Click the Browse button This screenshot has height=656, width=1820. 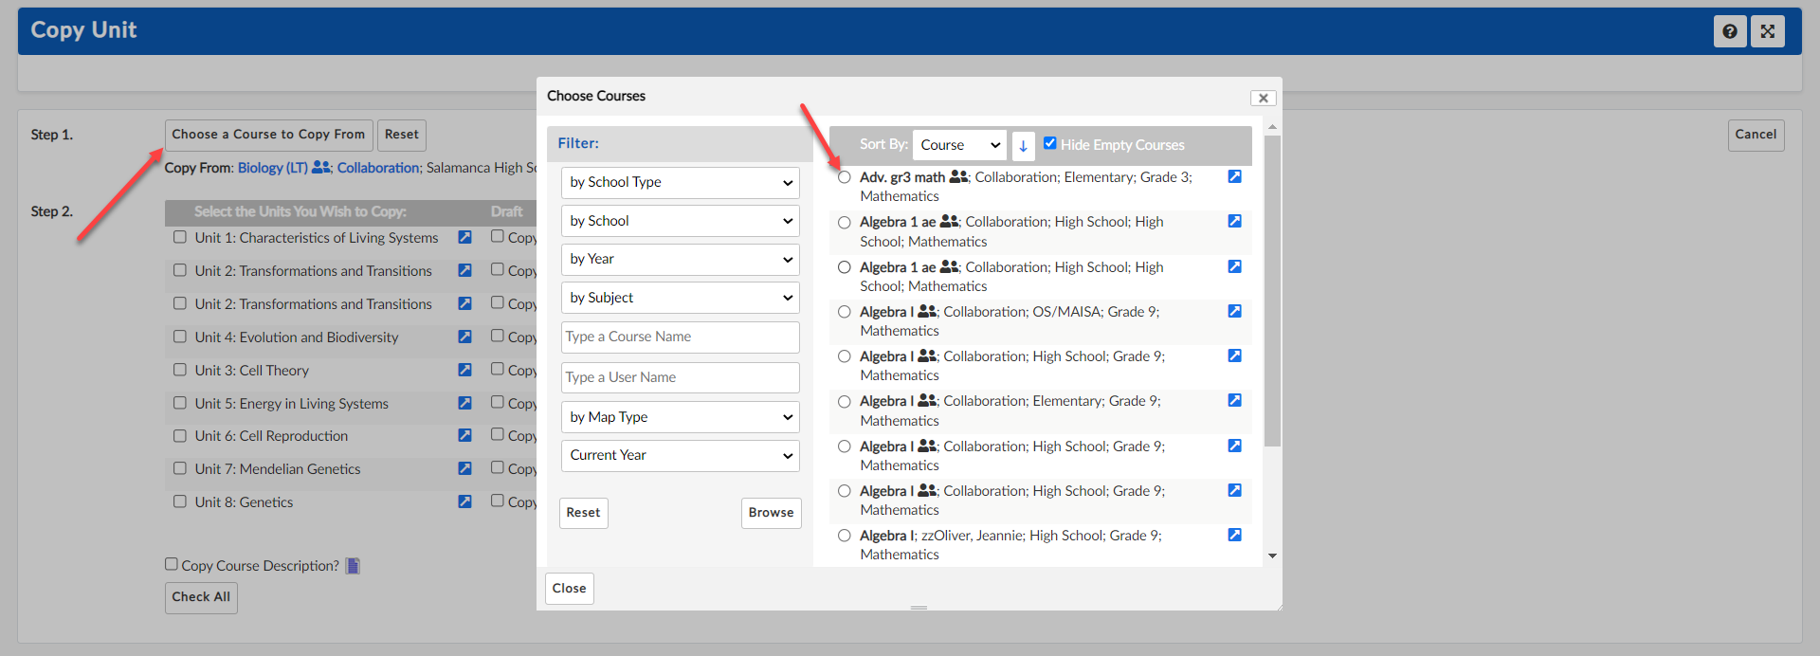[x=771, y=513]
